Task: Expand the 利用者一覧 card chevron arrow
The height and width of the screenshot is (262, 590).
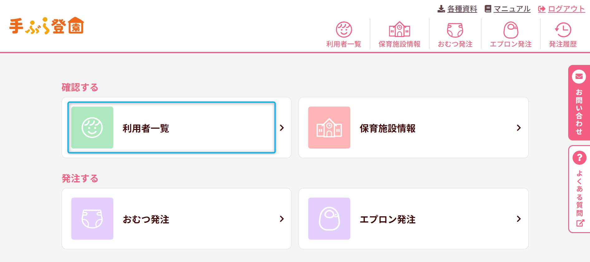Action: coord(282,128)
